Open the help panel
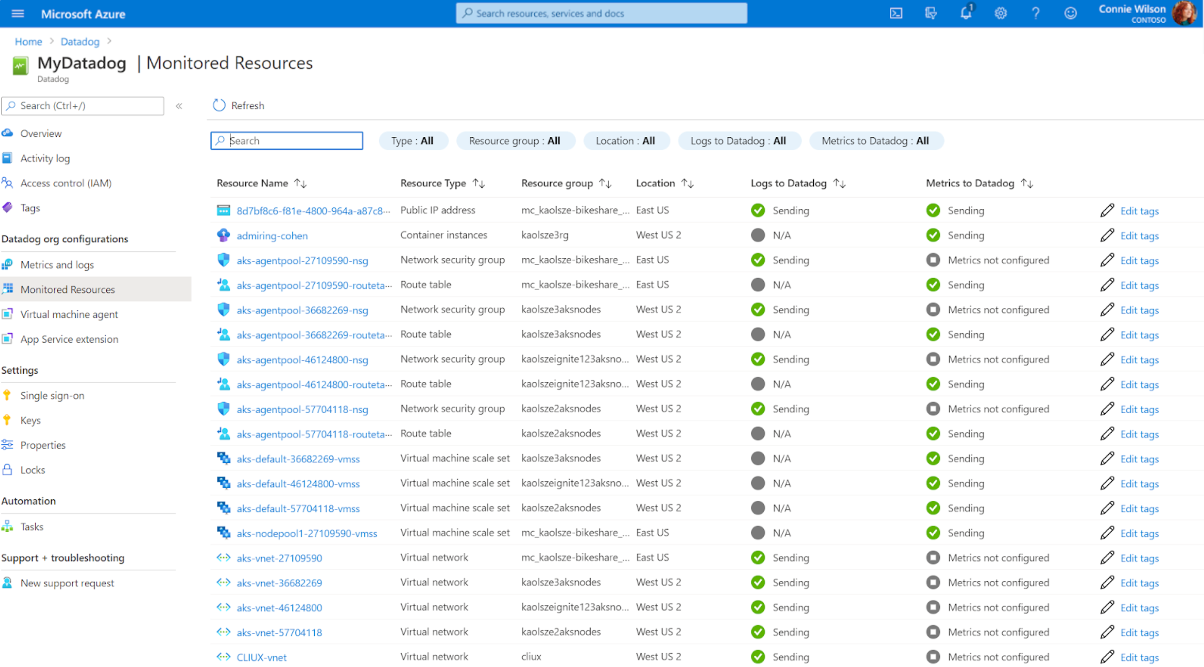 [1036, 13]
